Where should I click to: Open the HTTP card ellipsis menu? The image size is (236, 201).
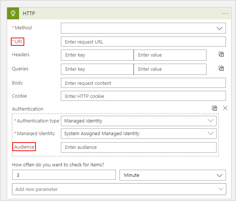(225, 13)
